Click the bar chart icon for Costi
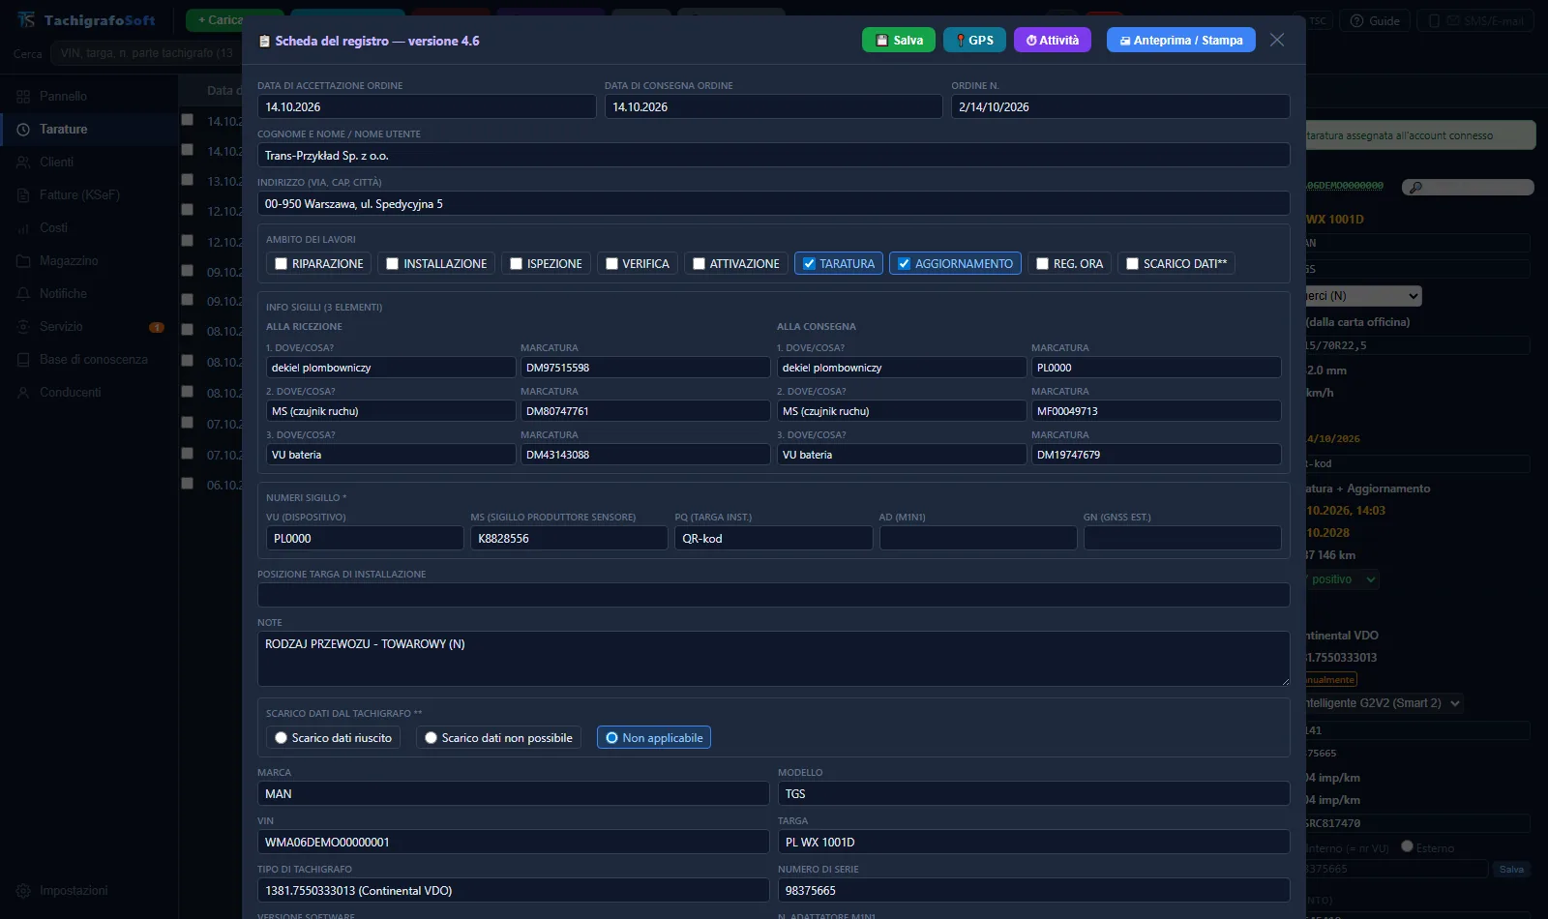1548x919 pixels. [23, 228]
